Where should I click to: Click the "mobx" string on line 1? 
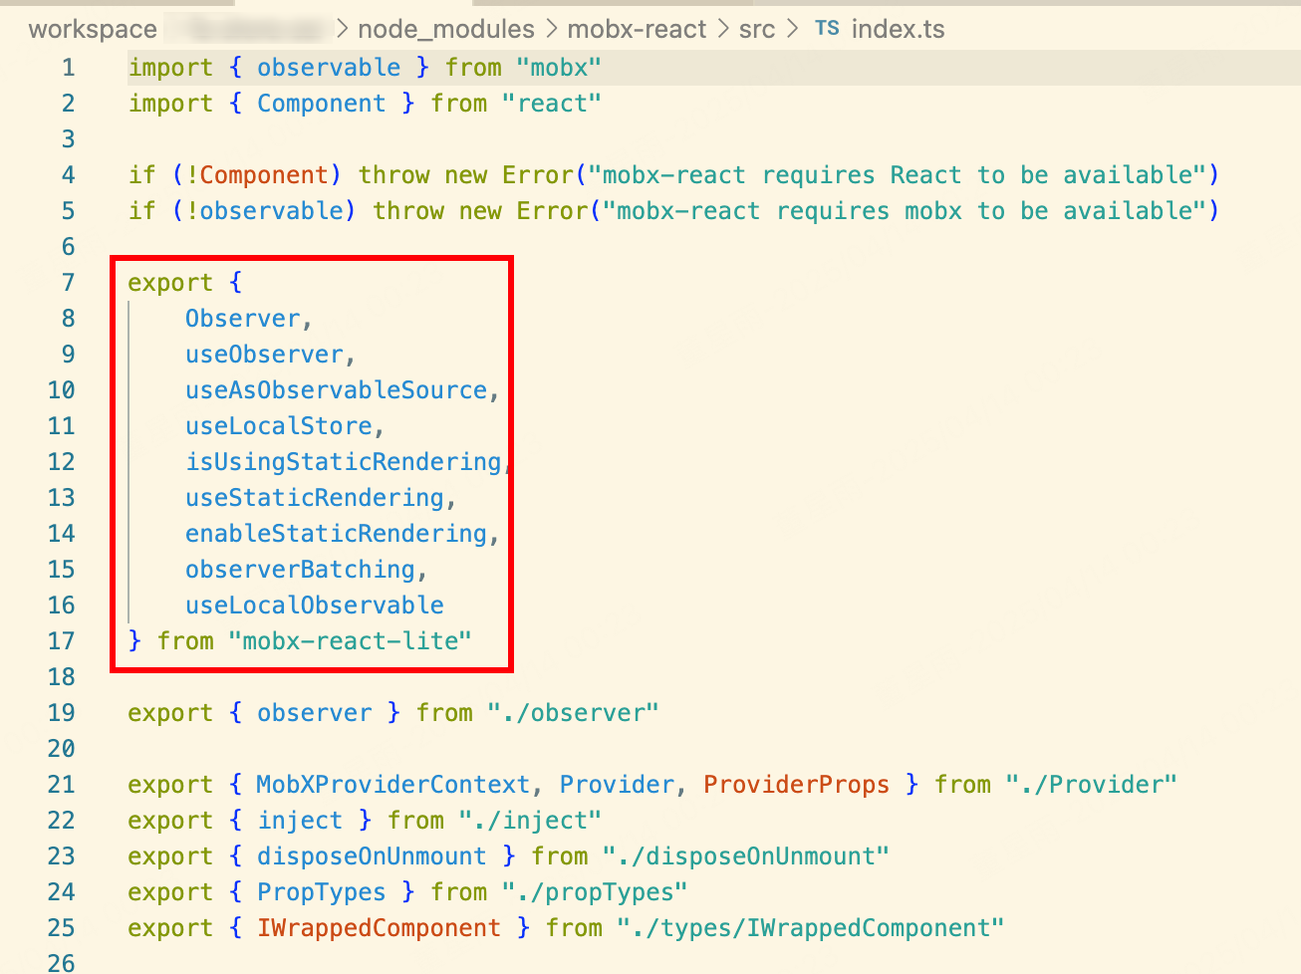tap(559, 68)
